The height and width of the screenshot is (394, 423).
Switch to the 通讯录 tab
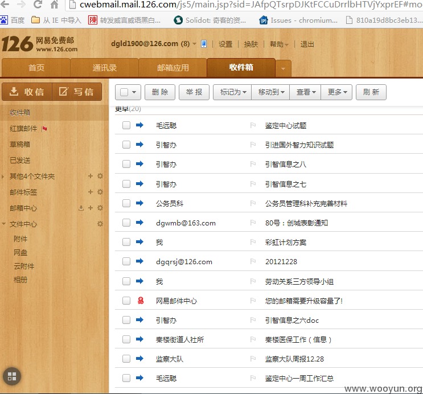104,67
